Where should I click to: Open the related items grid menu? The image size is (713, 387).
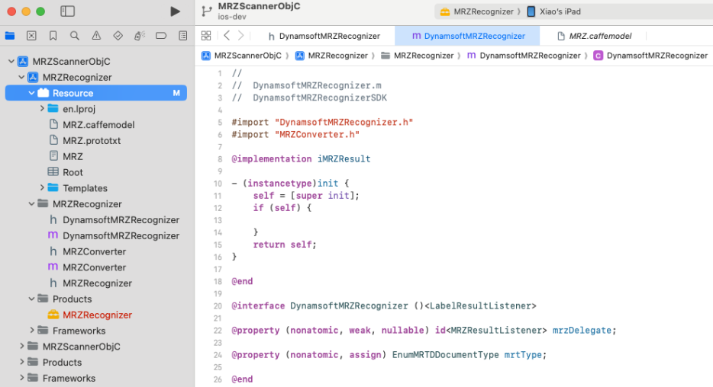(x=206, y=36)
